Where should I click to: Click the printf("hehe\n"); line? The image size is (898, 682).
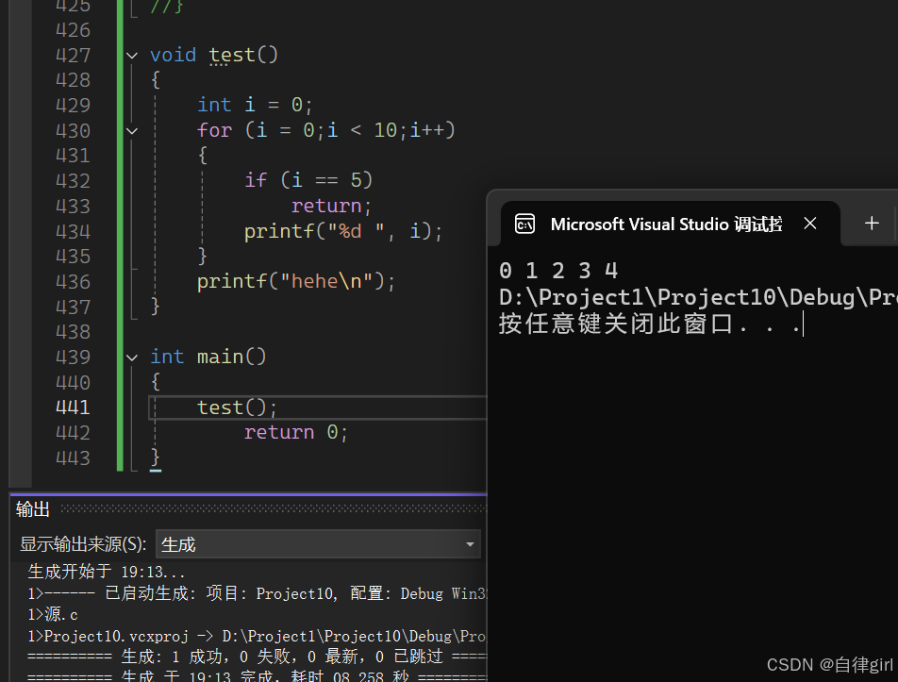point(296,281)
